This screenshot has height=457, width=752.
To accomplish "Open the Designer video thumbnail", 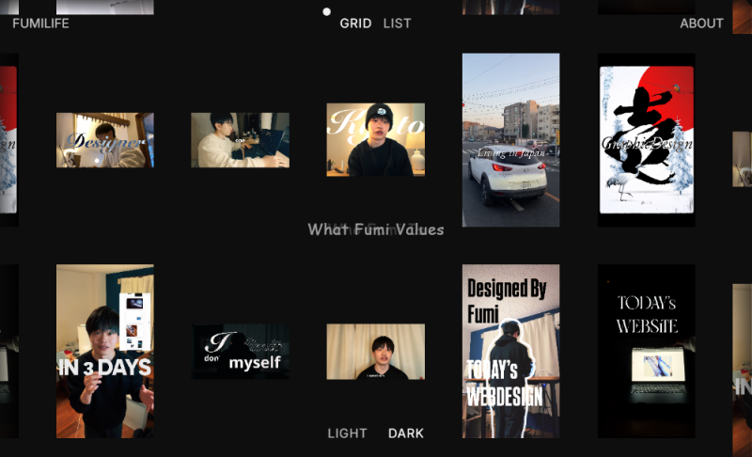I will coord(105,140).
